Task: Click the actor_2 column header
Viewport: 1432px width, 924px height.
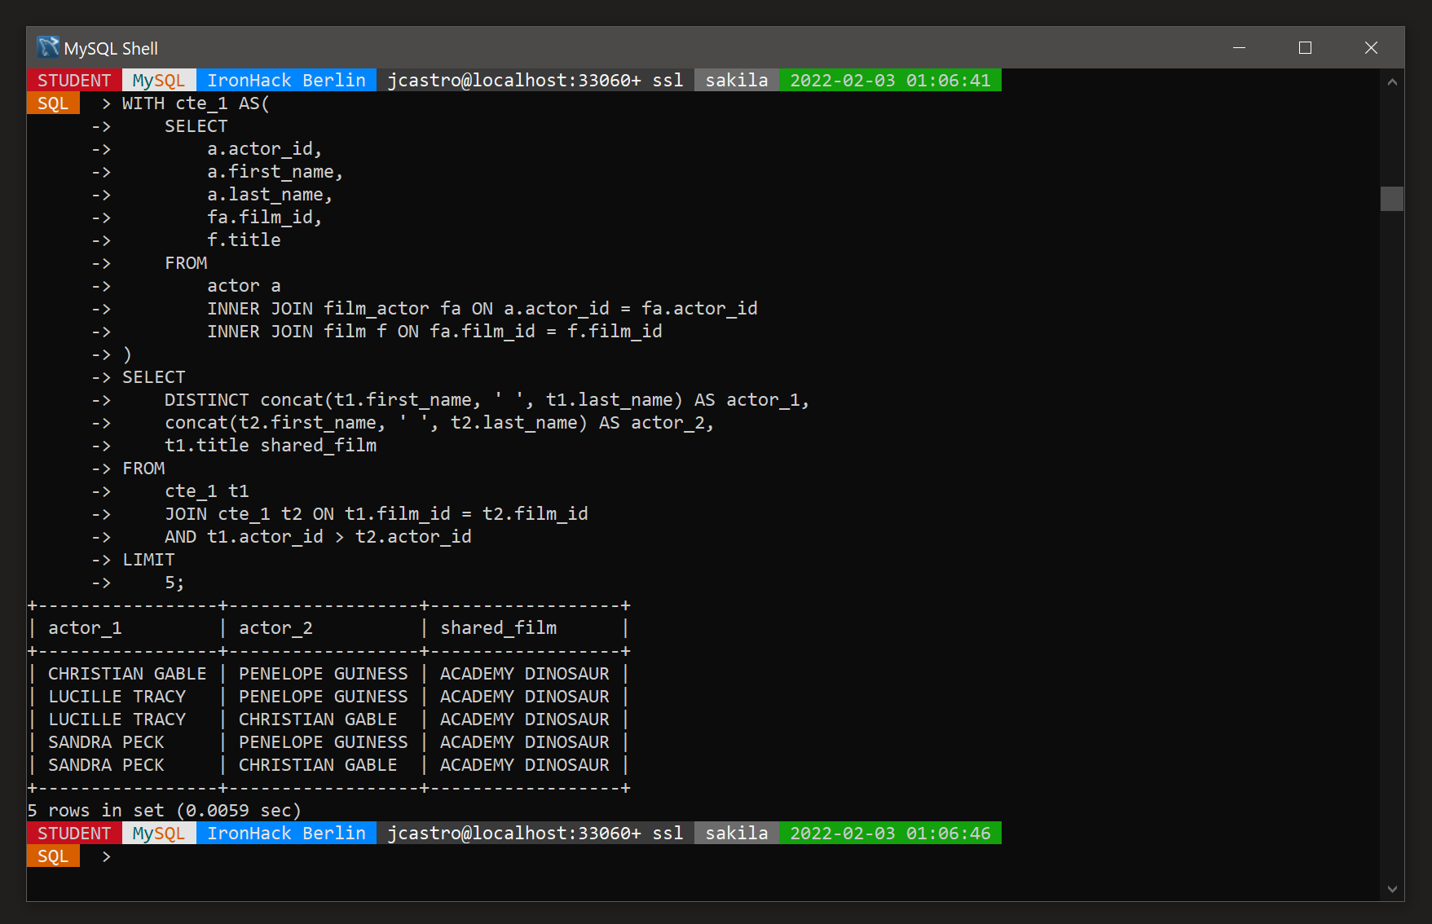Action: pos(275,628)
